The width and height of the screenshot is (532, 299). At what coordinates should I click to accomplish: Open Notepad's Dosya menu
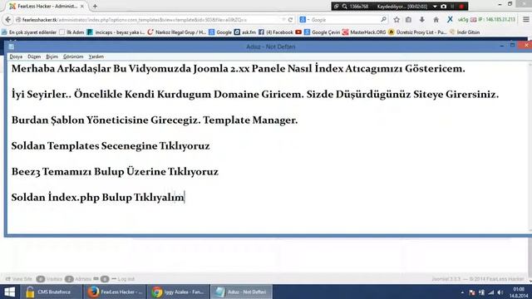point(16,56)
